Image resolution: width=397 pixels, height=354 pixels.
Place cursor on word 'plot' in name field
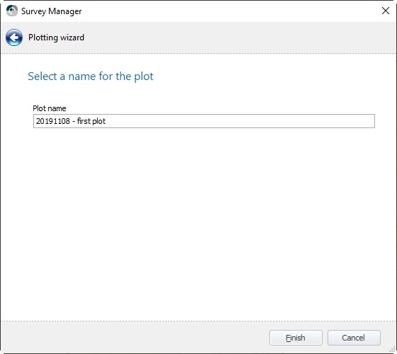click(99, 121)
